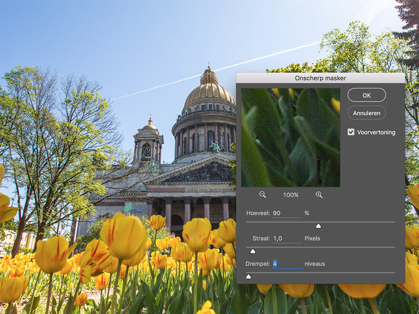Click the Drempel value field

click(x=287, y=264)
